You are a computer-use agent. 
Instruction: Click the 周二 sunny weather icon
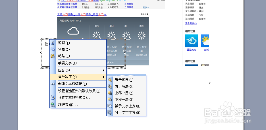(x=142, y=36)
